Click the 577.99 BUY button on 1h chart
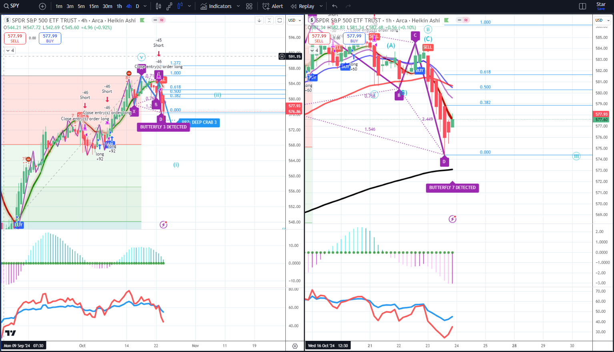Viewport: 614px width, 352px height. click(354, 38)
